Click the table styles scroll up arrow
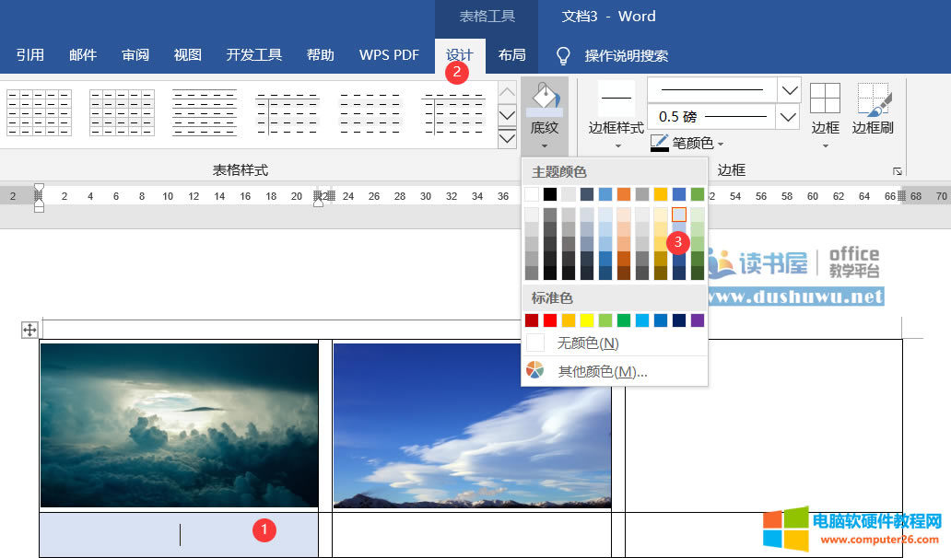This screenshot has height=558, width=951. point(507,91)
